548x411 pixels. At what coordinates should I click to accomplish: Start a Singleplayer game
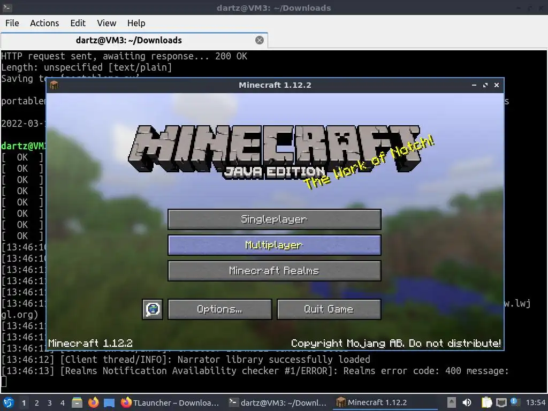pyautogui.click(x=275, y=219)
